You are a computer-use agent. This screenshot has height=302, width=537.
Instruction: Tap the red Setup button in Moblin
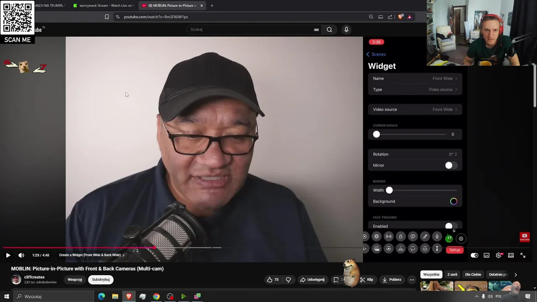pyautogui.click(x=455, y=250)
